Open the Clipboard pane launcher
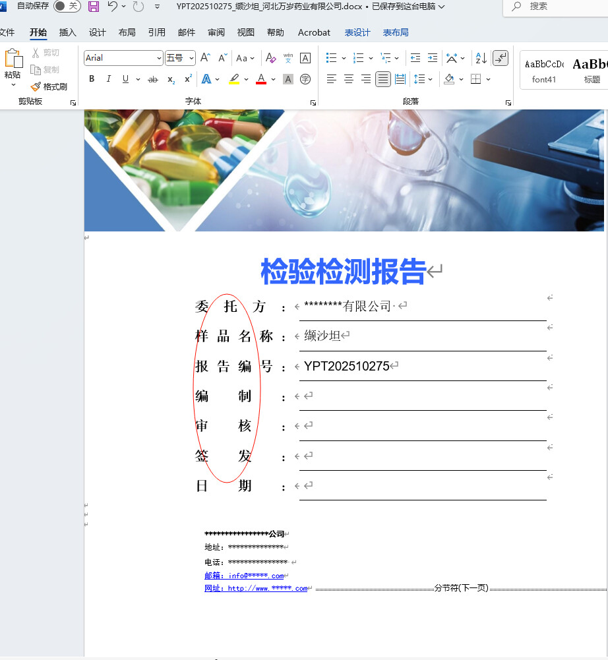This screenshot has width=608, height=660. [x=73, y=103]
